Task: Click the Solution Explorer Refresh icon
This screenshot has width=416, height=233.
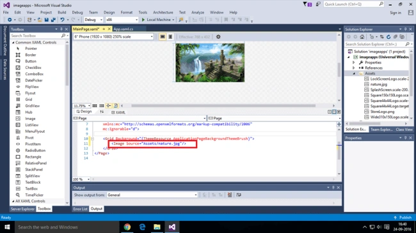Action: 388,37
